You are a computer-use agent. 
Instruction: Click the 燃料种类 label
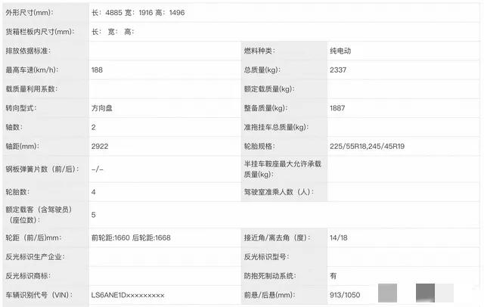(x=259, y=51)
